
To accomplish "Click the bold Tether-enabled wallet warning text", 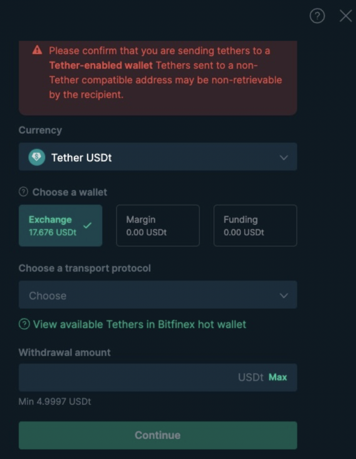I will pos(101,65).
